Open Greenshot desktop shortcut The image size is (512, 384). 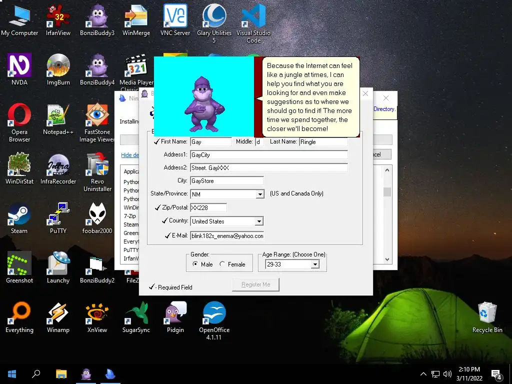pos(19,267)
